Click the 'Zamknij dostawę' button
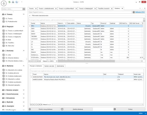The height and width of the screenshot is (115, 147). pos(77,109)
